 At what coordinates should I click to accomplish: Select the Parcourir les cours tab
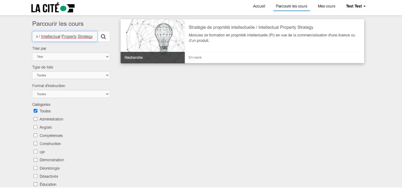291,6
